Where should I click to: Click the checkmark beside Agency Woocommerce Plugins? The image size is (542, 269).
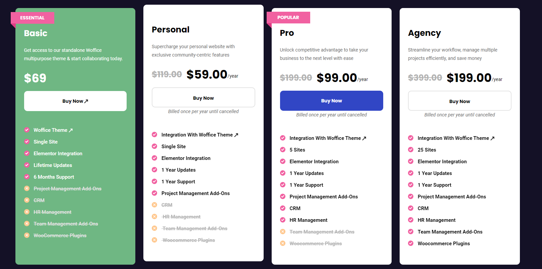(x=411, y=243)
